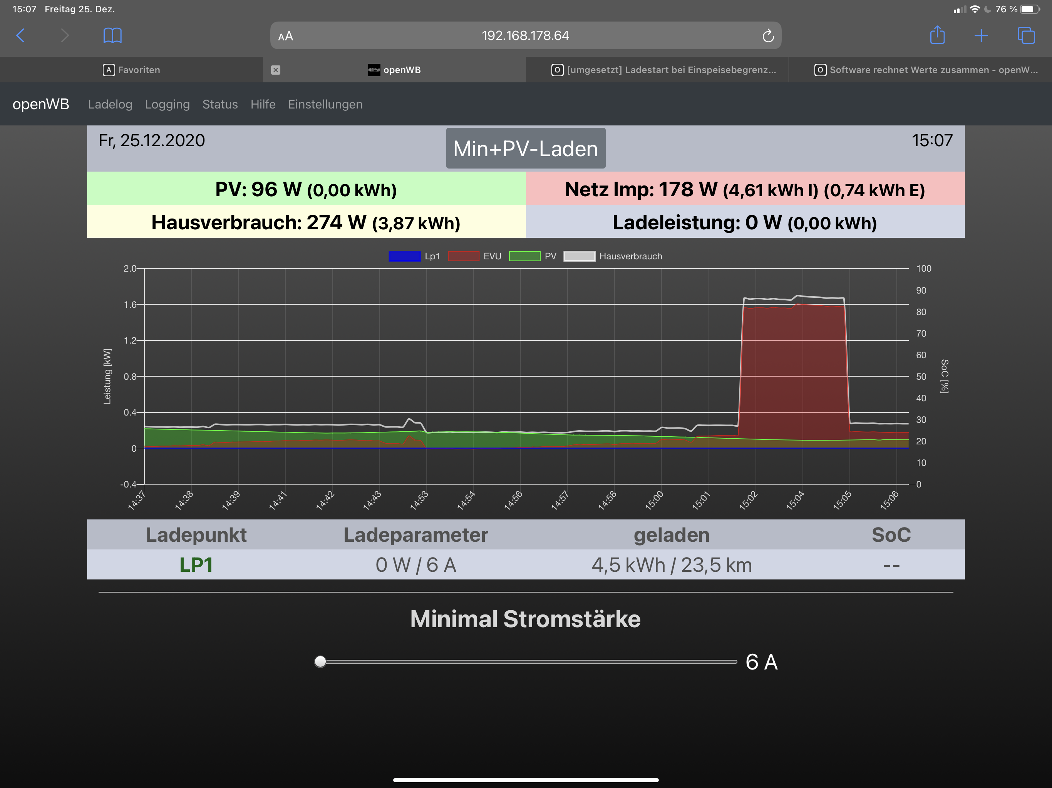The width and height of the screenshot is (1052, 788).
Task: Close the openWB tab with X
Action: click(x=275, y=70)
